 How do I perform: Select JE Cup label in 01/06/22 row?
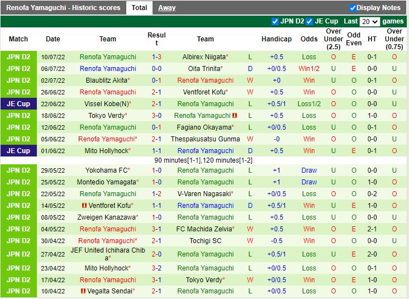tap(18, 151)
